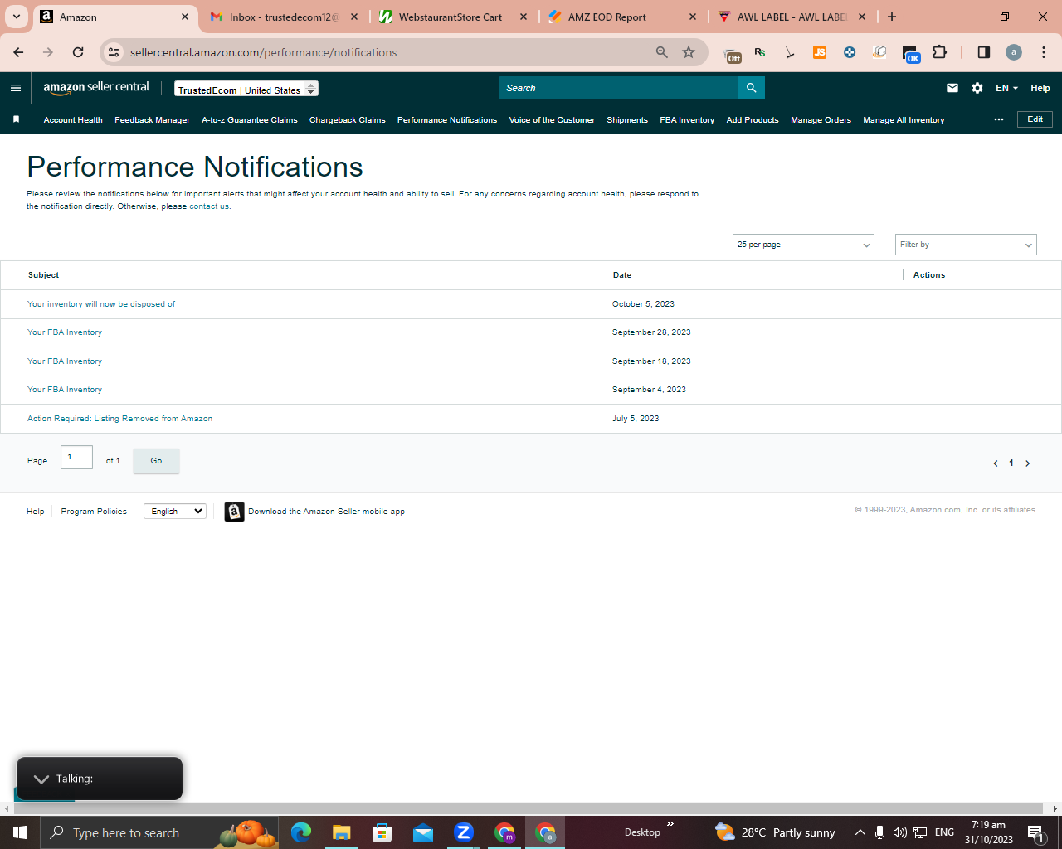Open Chrome extensions puzzle icon
Image resolution: width=1062 pixels, height=849 pixels.
pos(939,52)
